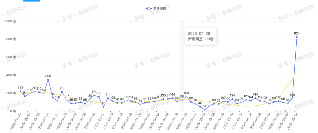This screenshot has width=318, height=133.
Task: Click the data point labeled 60
Action: (x=209, y=105)
